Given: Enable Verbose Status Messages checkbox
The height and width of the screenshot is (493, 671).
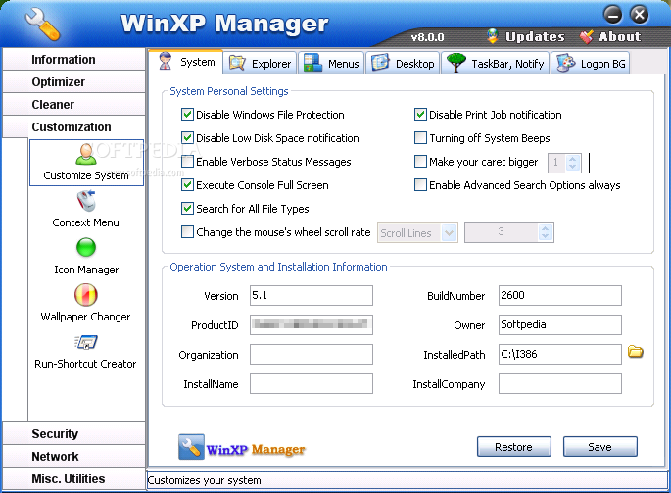Looking at the screenshot, I should (187, 162).
